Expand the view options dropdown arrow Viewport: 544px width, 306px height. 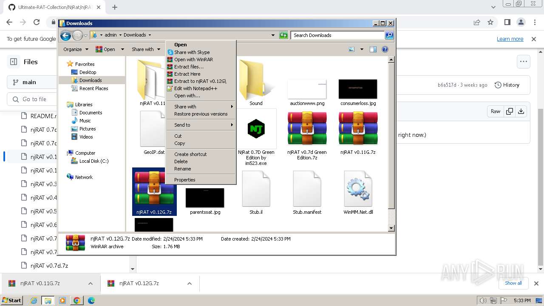(362, 49)
